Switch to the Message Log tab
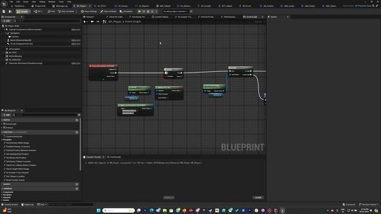Screen dimensions: 381x214 click(x=60, y=6)
